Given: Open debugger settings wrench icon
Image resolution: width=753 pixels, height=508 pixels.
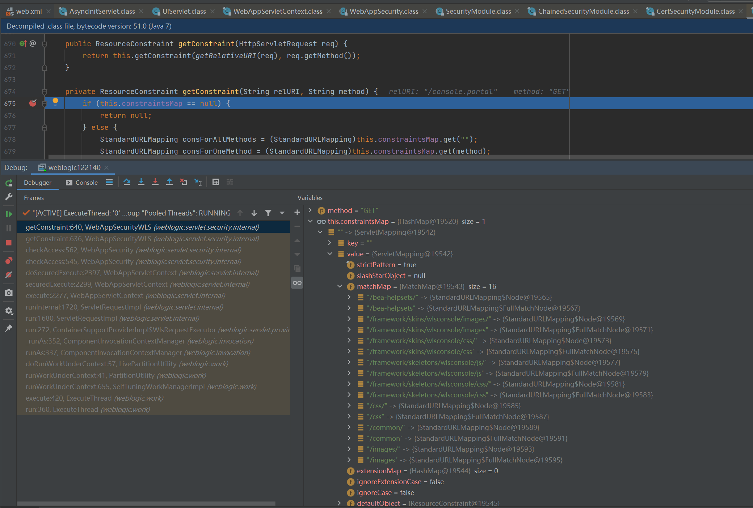Looking at the screenshot, I should pos(9,197).
